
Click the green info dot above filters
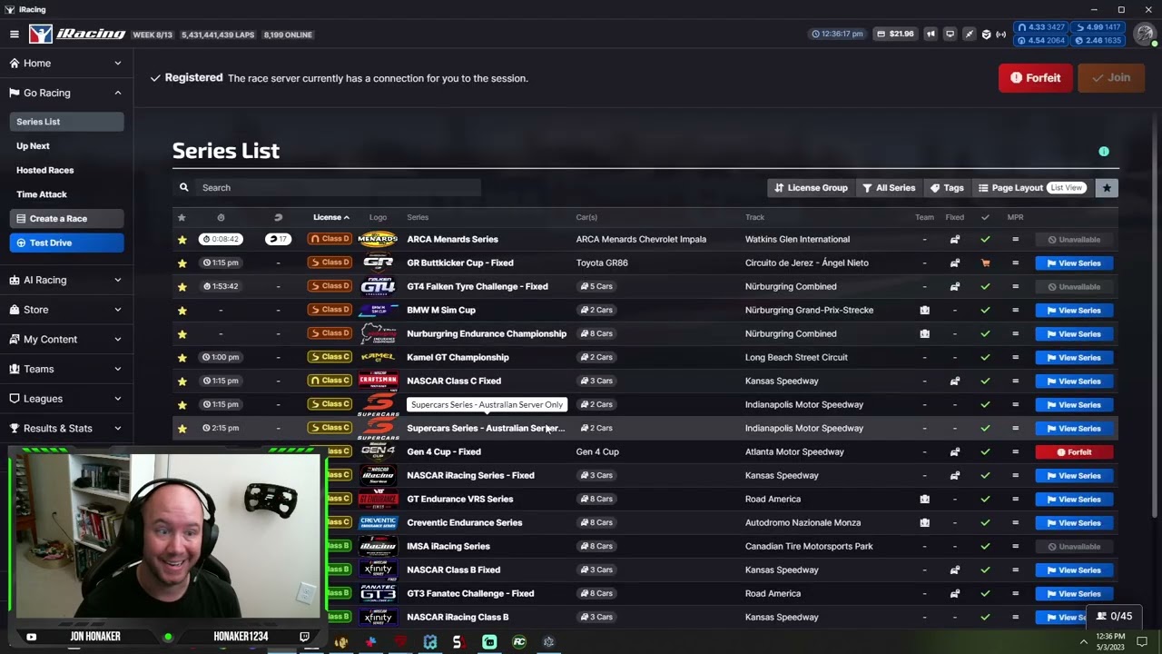pos(1104,152)
